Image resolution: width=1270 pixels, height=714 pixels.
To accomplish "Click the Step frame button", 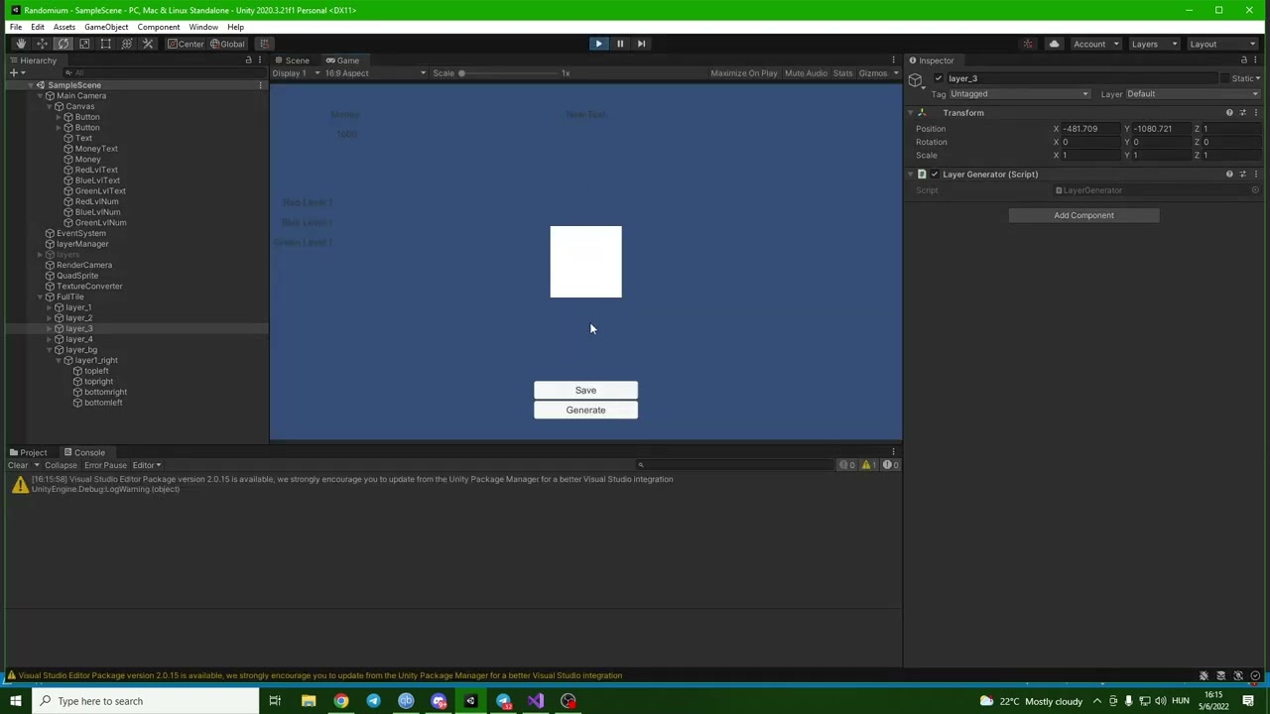I will coord(641,44).
